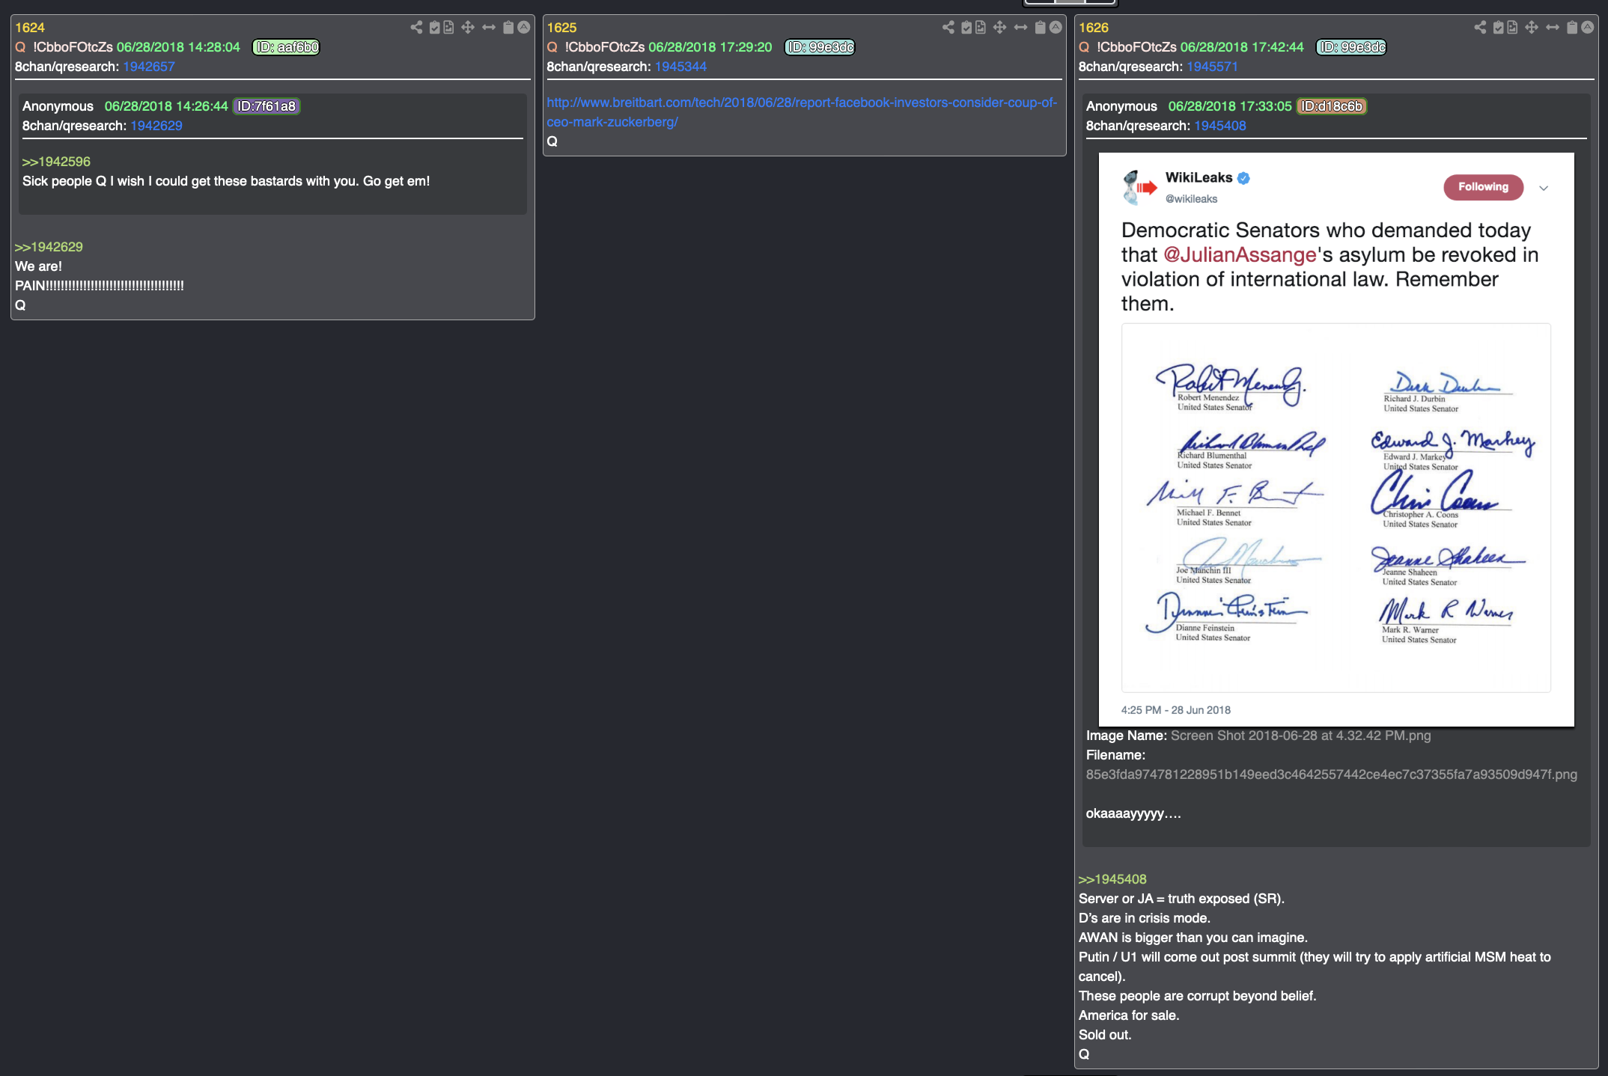Open the WikiLeaks tweet screenshot image

pos(1336,440)
